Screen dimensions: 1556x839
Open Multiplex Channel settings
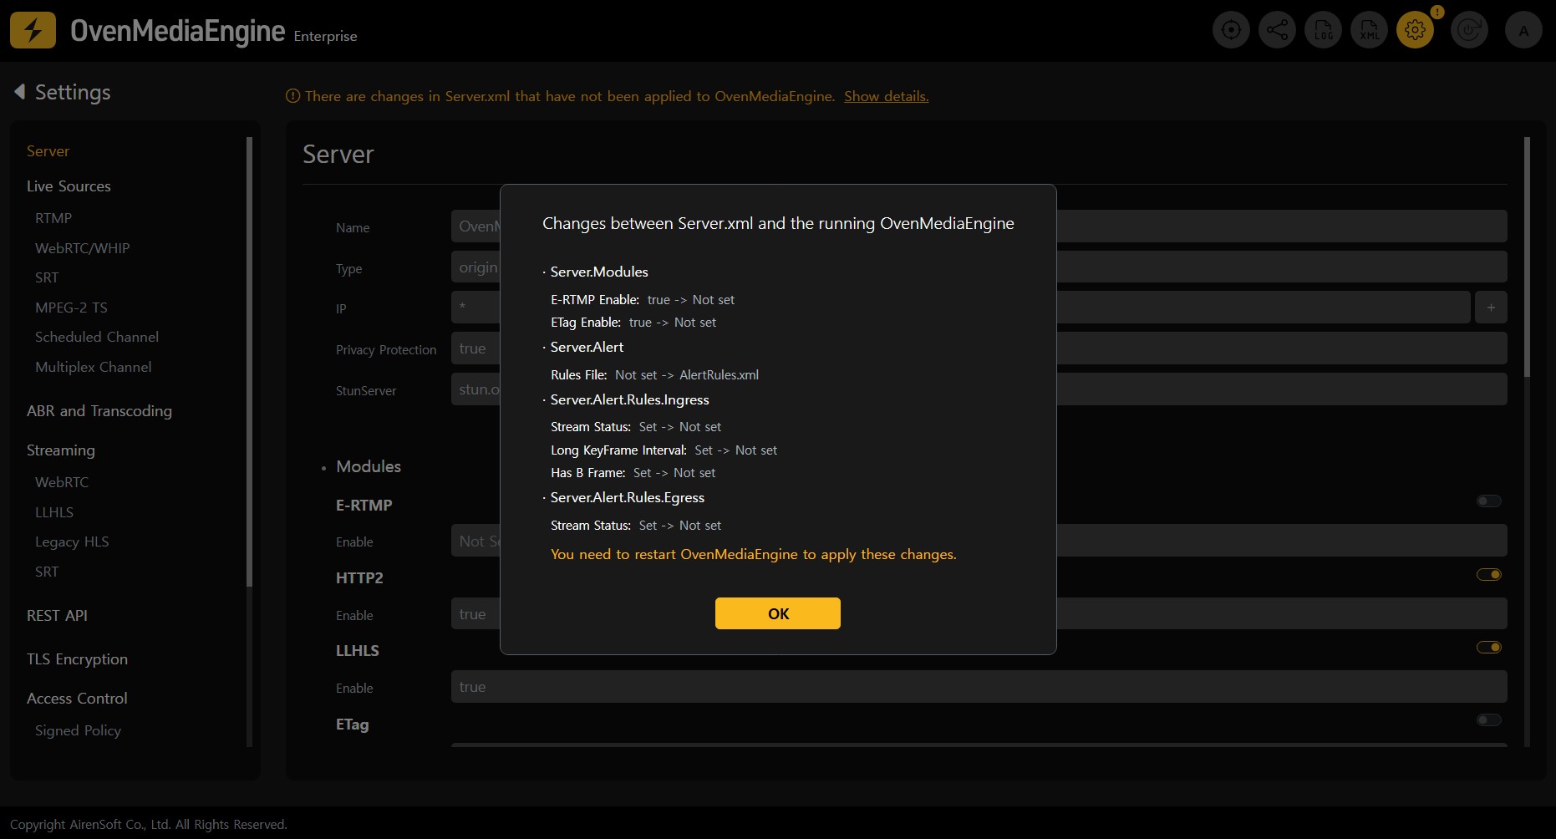(x=94, y=367)
